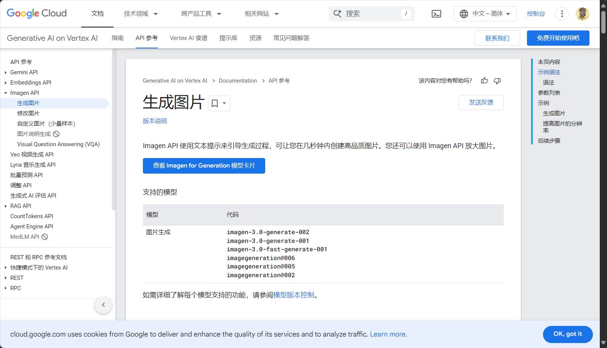Image resolution: width=607 pixels, height=348 pixels.
Task: Focus the 搜索 search field
Action: coord(372,14)
